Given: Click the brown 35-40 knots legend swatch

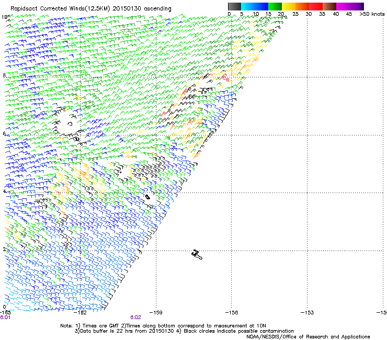Looking at the screenshot, I should 329,6.
